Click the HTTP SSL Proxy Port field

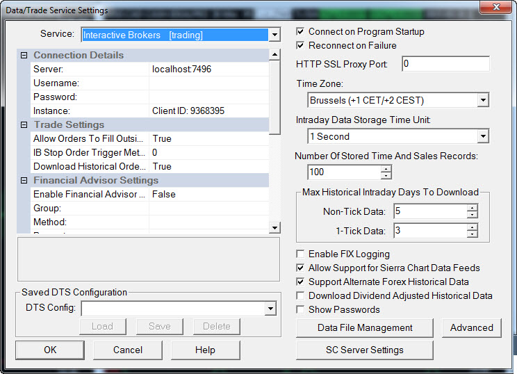446,64
